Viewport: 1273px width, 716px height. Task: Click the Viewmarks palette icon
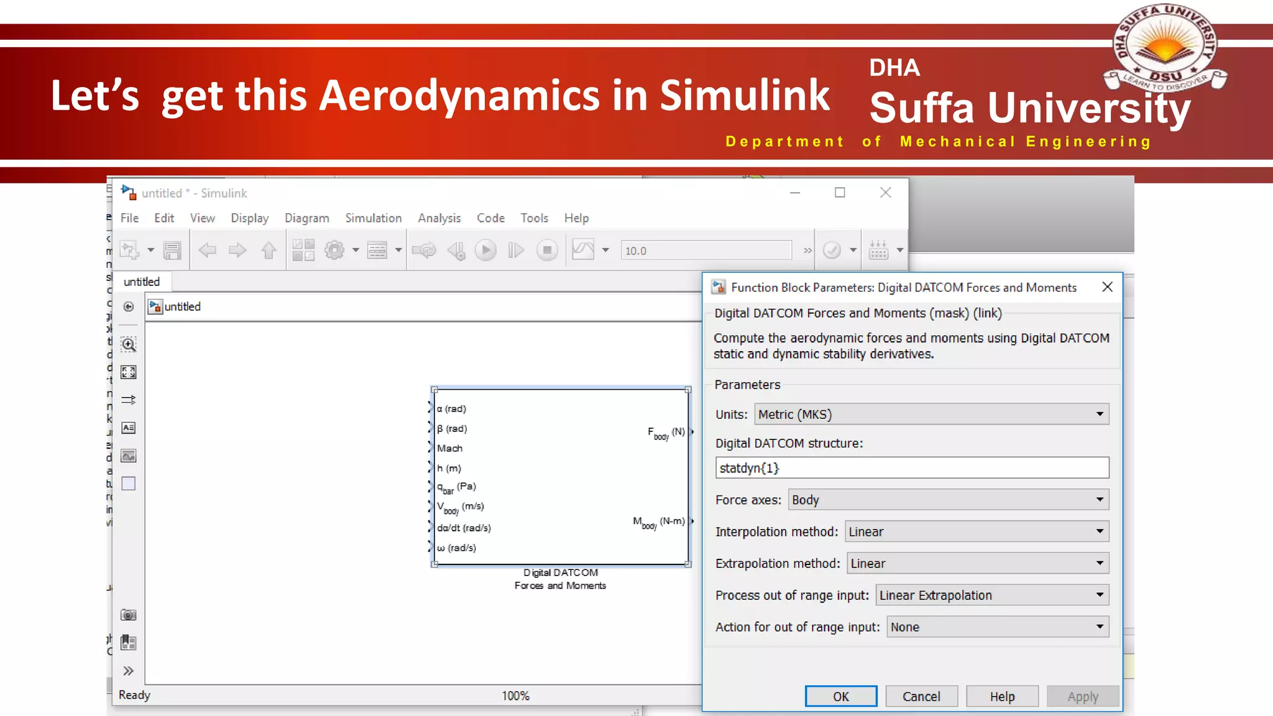pyautogui.click(x=129, y=642)
